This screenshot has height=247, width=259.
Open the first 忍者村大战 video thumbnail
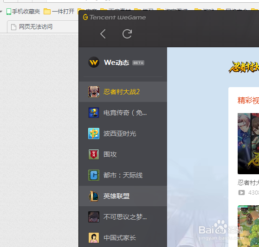(248, 144)
